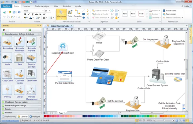Viewport: 193px width, 124px height.
Task: Open the Insertar ribbon tab
Action: (27, 6)
